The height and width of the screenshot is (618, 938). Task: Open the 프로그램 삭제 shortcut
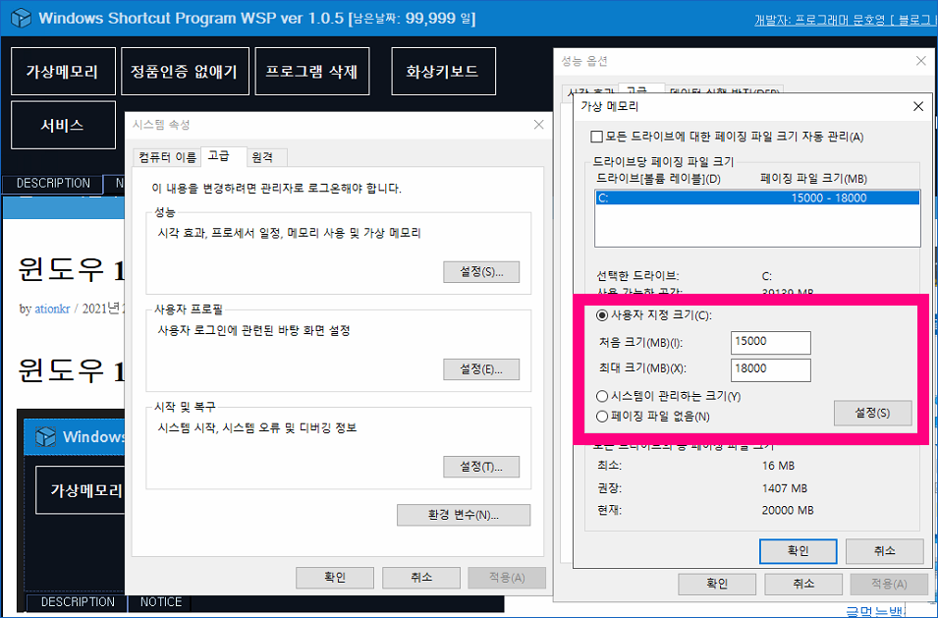(x=312, y=72)
